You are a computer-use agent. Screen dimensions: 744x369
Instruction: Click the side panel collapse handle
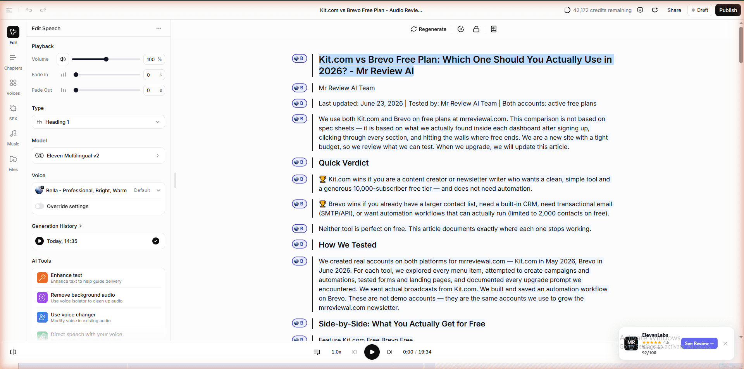[175, 180]
